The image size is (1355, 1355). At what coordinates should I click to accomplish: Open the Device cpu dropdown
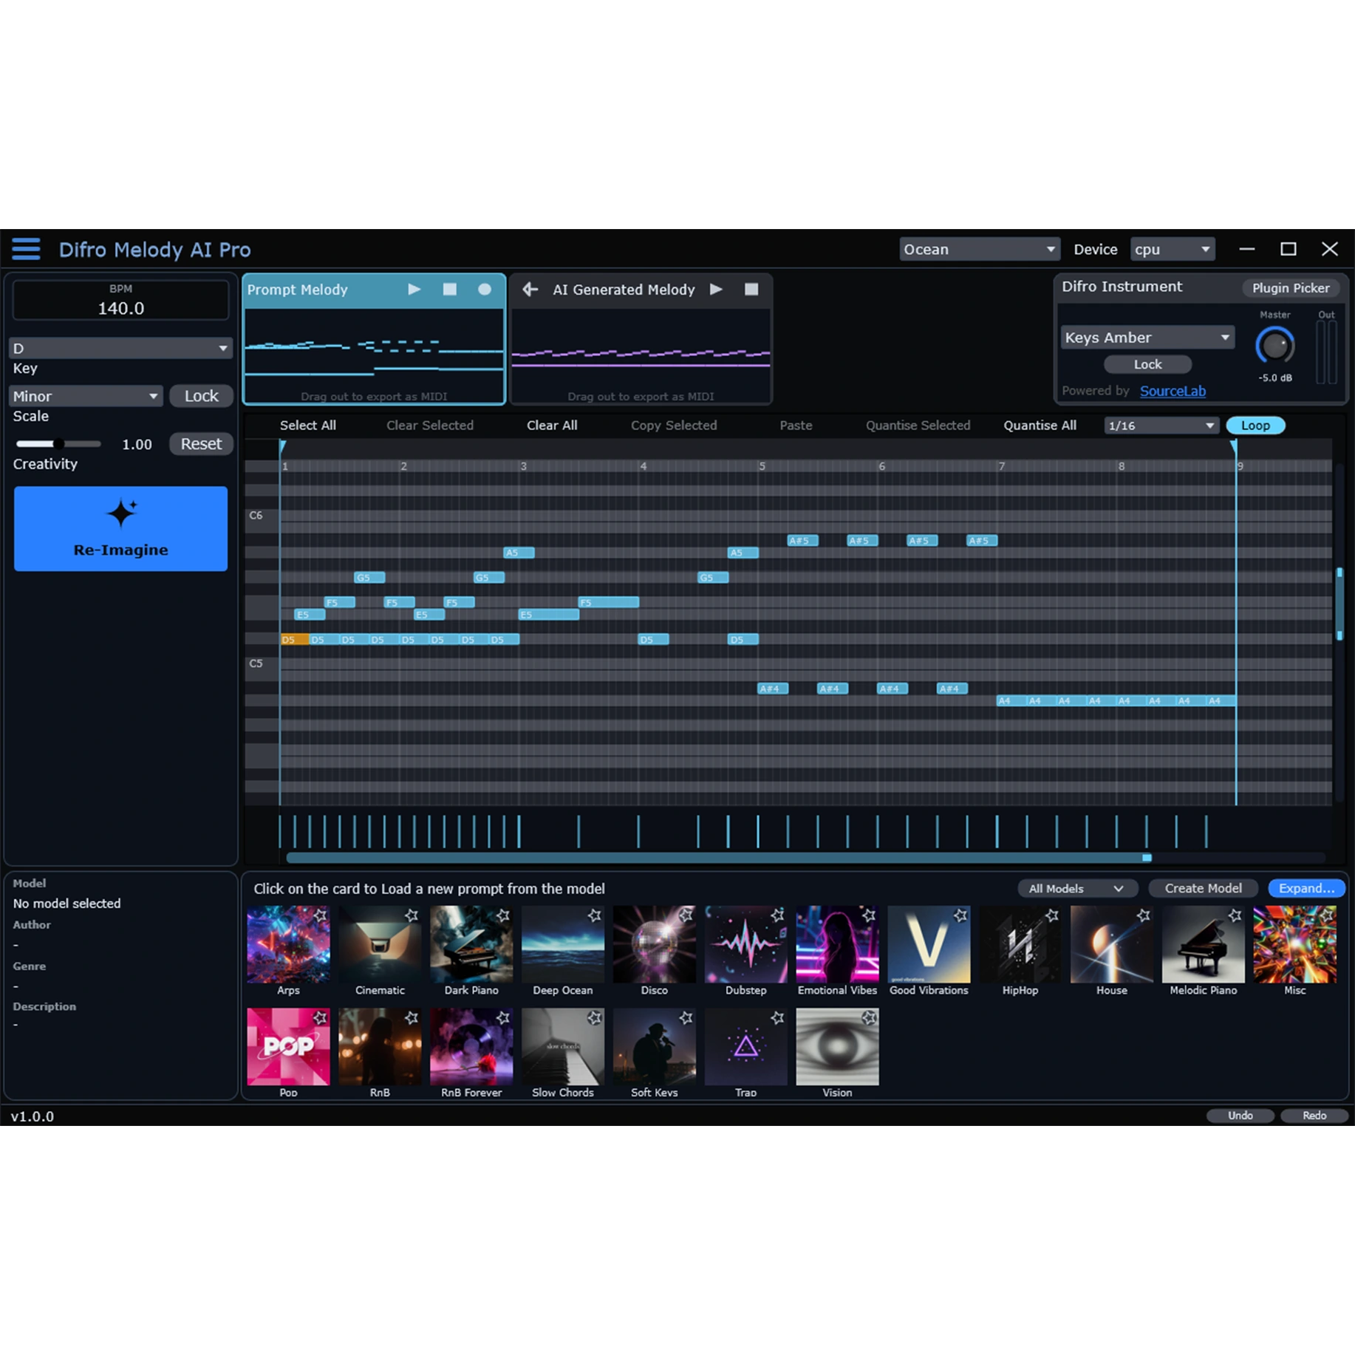1173,250
